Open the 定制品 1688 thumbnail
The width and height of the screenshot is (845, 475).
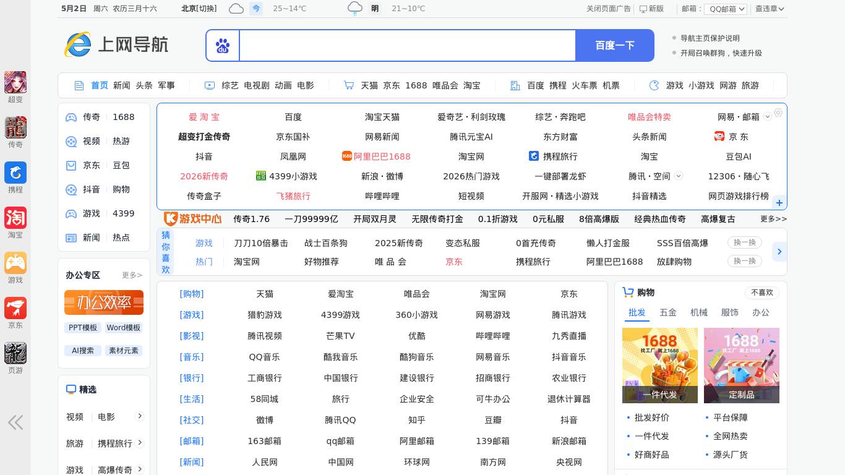[742, 366]
